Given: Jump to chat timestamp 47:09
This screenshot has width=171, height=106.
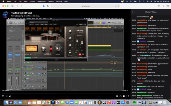Looking at the screenshot, I should (134, 75).
